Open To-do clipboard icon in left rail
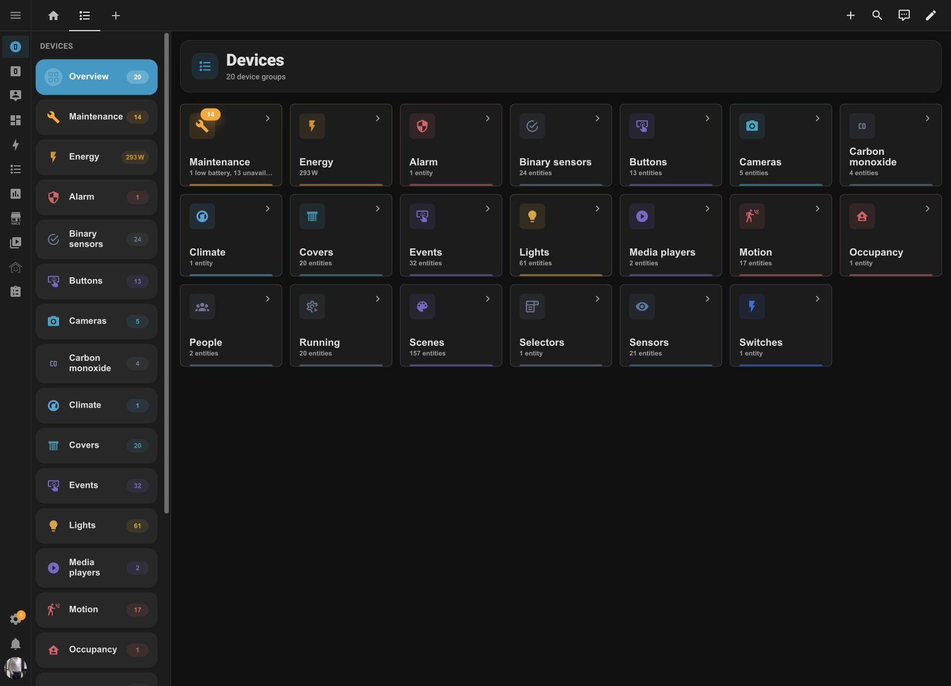 pos(16,292)
